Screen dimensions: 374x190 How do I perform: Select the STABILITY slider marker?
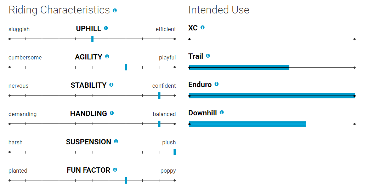[159, 96]
